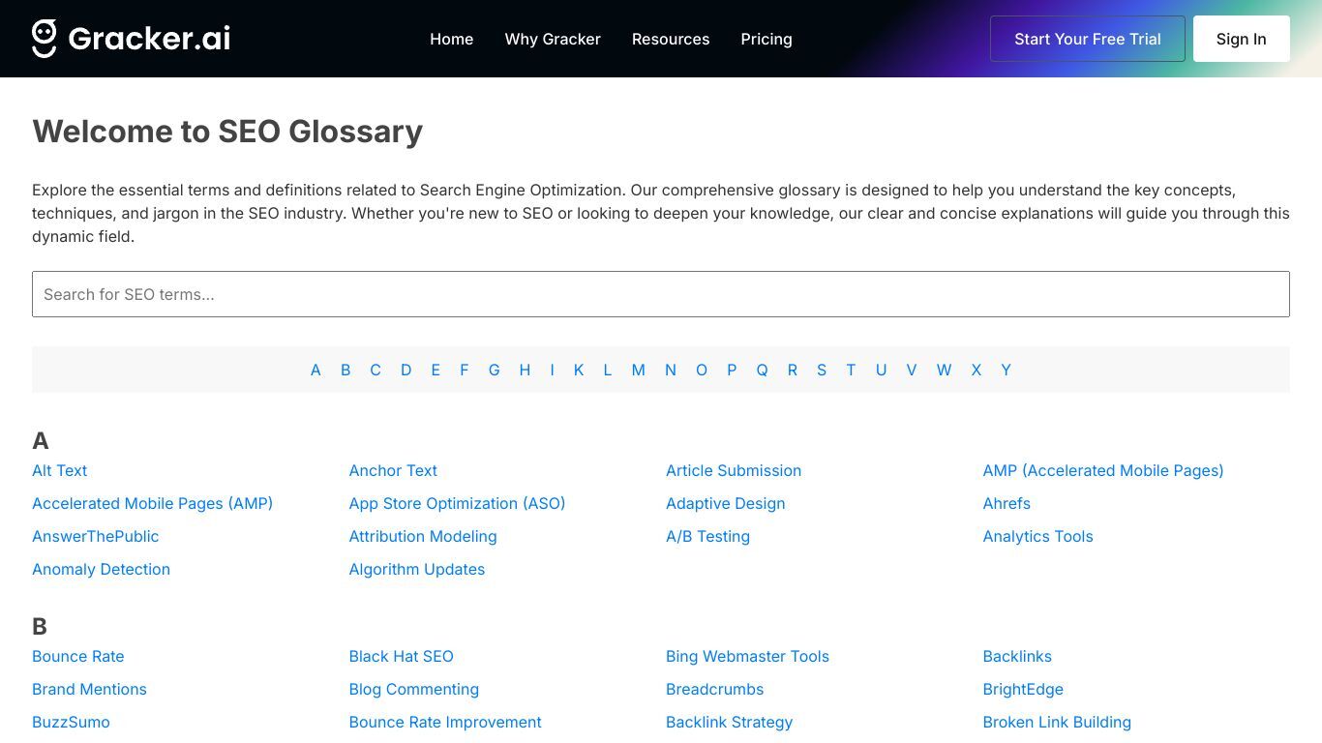Jump to letter I in alphabet index
Viewport: 1322px width, 743px height.
[552, 370]
